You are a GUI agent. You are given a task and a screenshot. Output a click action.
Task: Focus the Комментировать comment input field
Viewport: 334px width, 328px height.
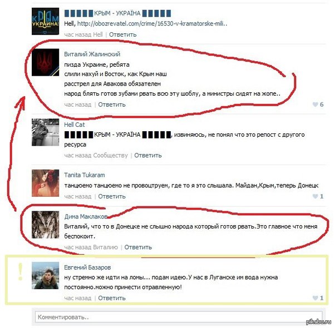pyautogui.click(x=179, y=317)
